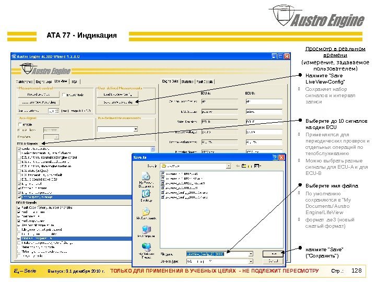376x282 pixels.
Task: Check 'Coolant temperature, rate of change' signal
Action: click(x=19, y=153)
